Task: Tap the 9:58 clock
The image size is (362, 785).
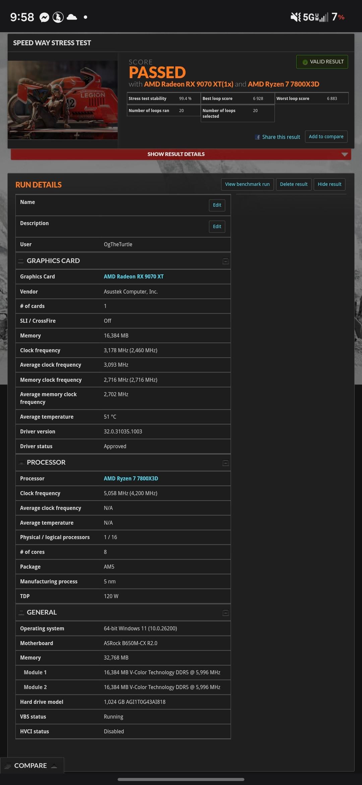Action: click(x=22, y=17)
